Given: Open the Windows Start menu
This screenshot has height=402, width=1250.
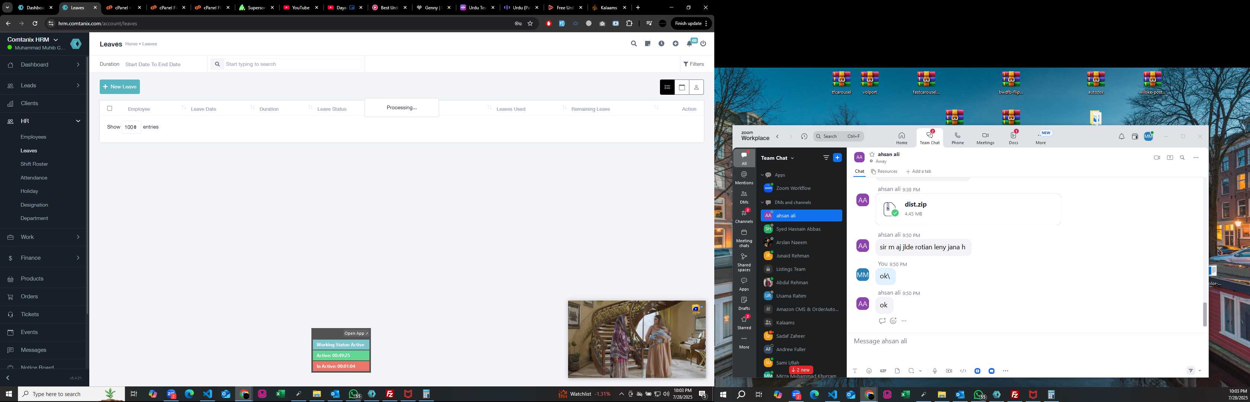Looking at the screenshot, I should click(x=8, y=394).
